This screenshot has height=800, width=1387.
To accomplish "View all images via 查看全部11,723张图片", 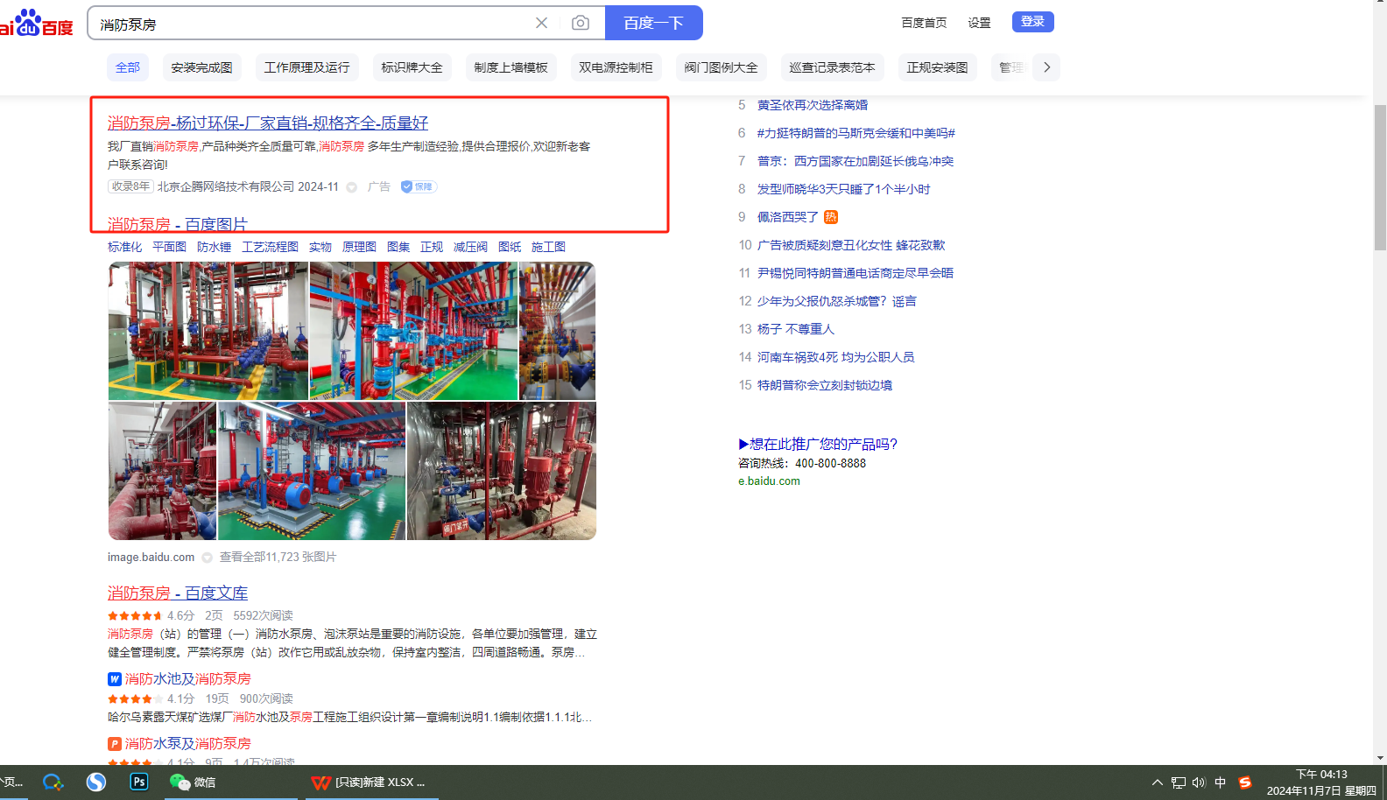I will click(278, 558).
